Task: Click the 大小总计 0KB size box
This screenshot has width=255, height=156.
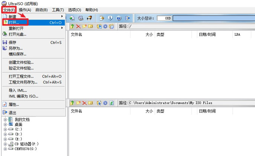Action: (164, 18)
